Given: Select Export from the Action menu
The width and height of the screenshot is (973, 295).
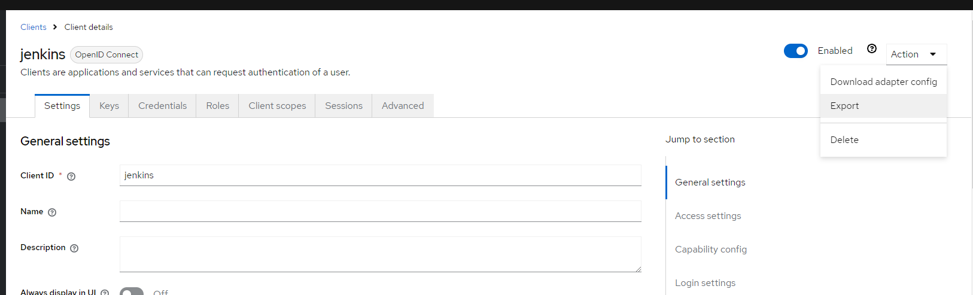Looking at the screenshot, I should [x=844, y=106].
